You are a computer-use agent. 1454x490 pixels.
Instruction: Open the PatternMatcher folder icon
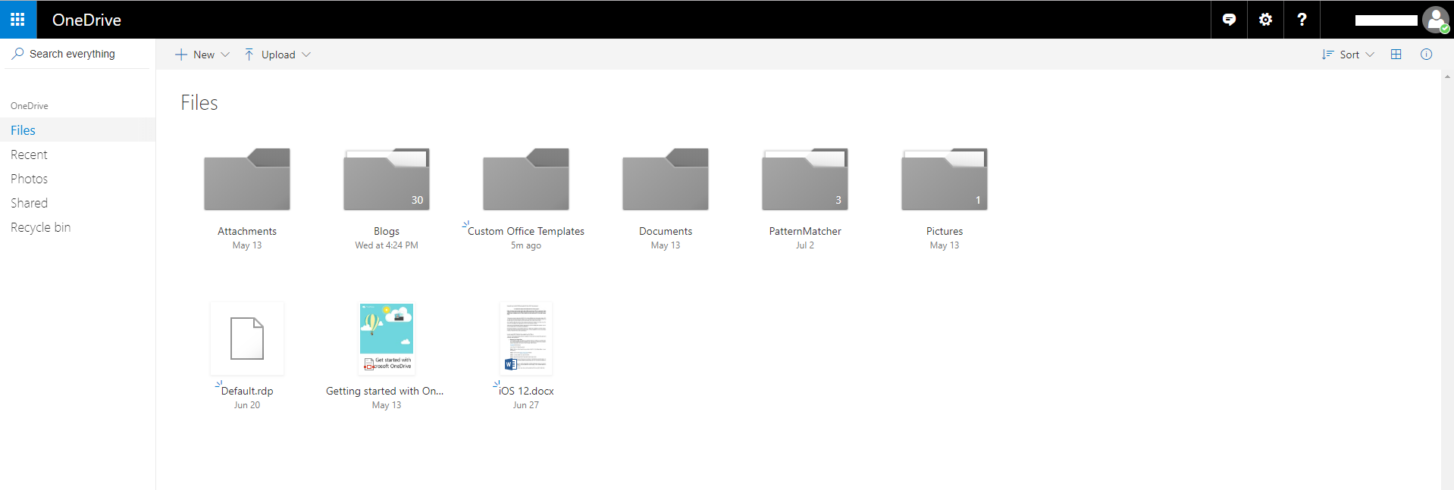[805, 179]
